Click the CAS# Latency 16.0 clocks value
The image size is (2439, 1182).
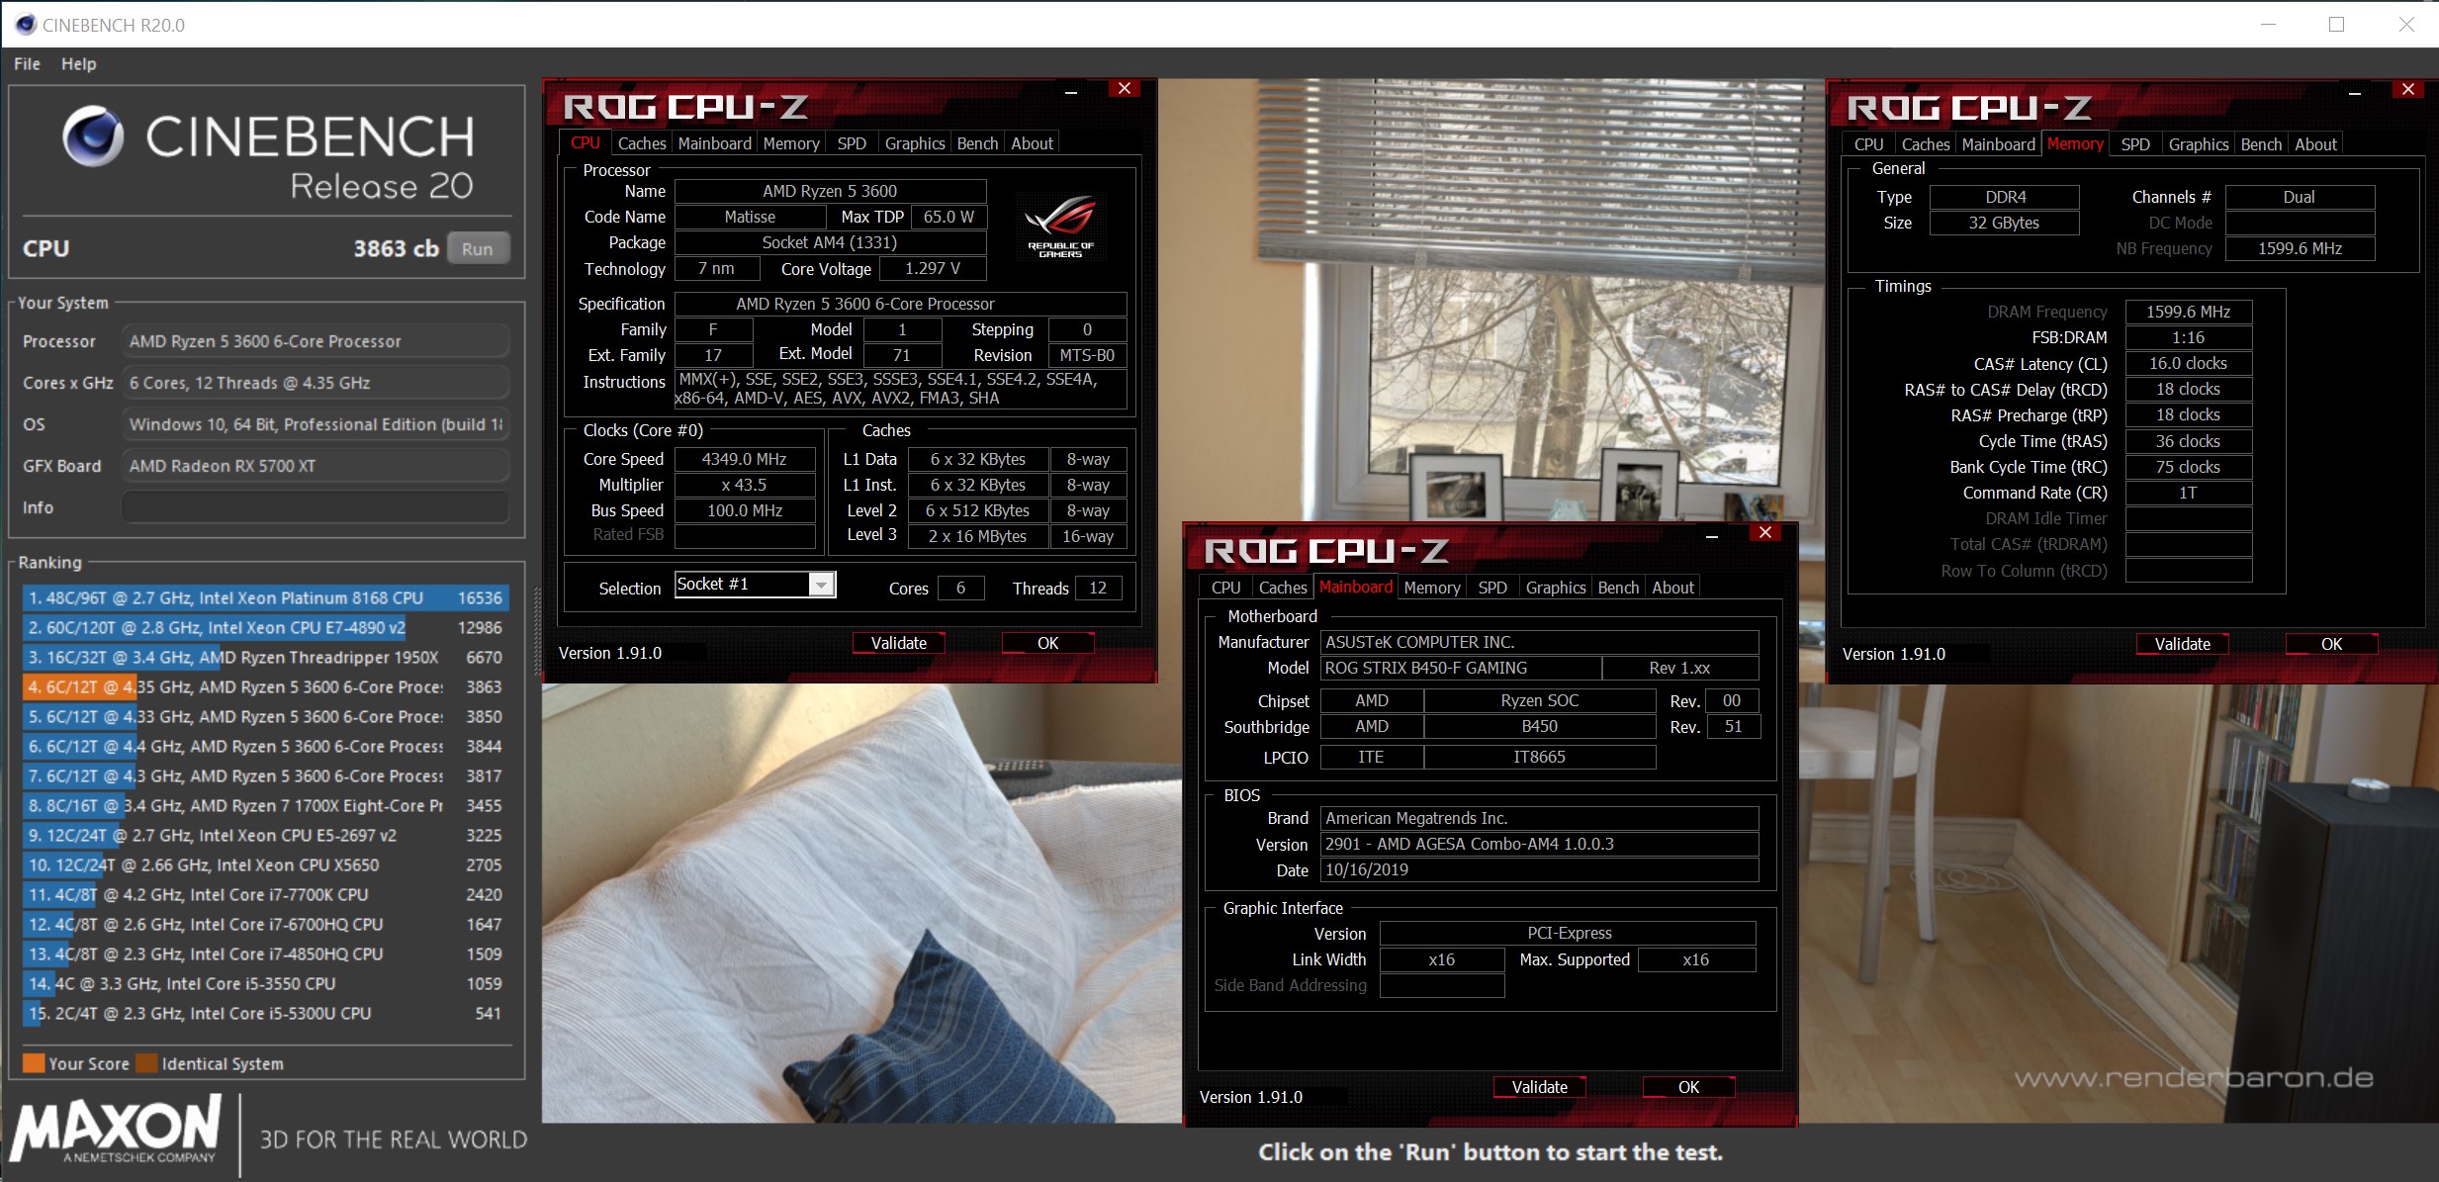point(2188,363)
